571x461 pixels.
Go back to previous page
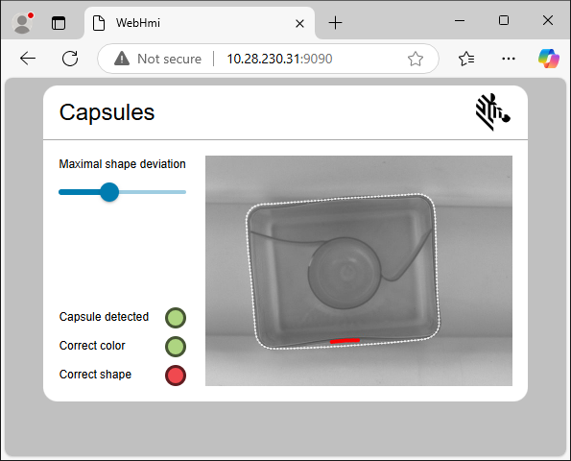tap(28, 59)
